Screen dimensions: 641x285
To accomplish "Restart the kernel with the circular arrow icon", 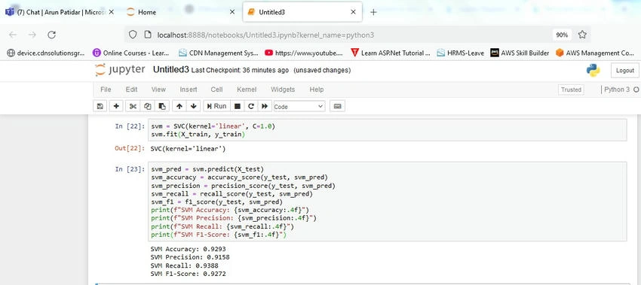I will click(251, 106).
